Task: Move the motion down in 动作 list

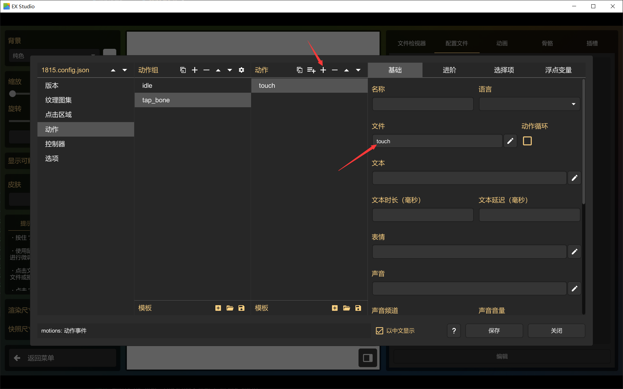Action: click(x=358, y=70)
